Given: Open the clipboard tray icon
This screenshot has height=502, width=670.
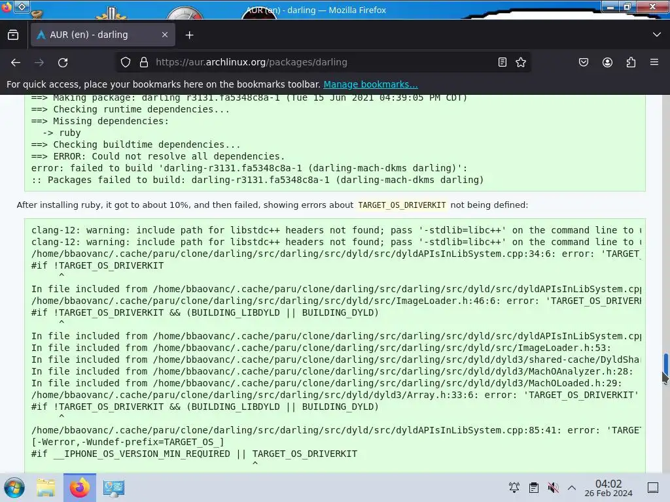Looking at the screenshot, I should point(534,488).
